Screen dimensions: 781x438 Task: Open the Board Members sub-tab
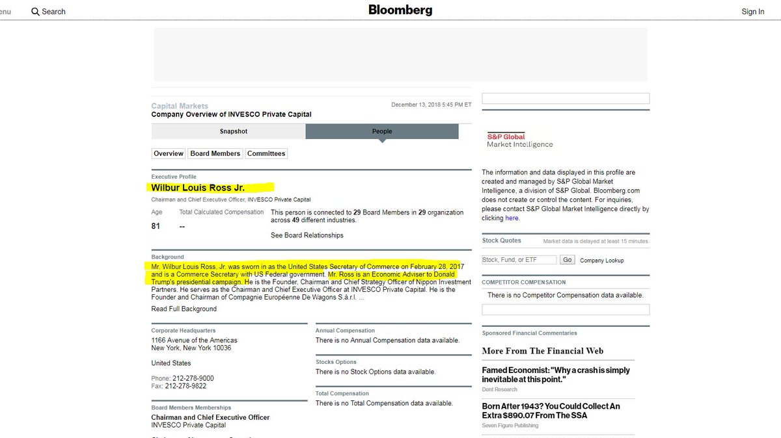pos(215,153)
